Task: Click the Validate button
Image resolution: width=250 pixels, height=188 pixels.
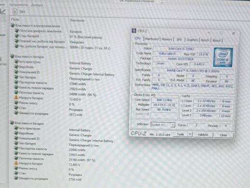Action: (x=203, y=134)
